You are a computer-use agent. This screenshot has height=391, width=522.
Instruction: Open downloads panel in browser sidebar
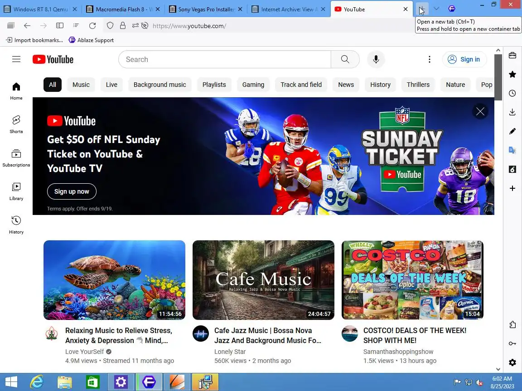512,112
